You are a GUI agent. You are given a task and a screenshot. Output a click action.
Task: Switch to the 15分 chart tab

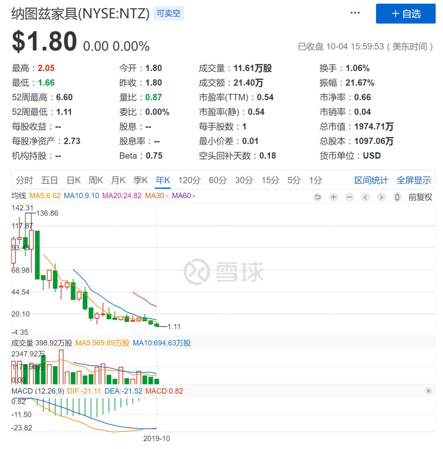point(270,180)
